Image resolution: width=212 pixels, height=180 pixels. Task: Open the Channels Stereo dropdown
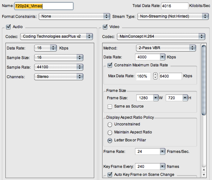(59, 77)
